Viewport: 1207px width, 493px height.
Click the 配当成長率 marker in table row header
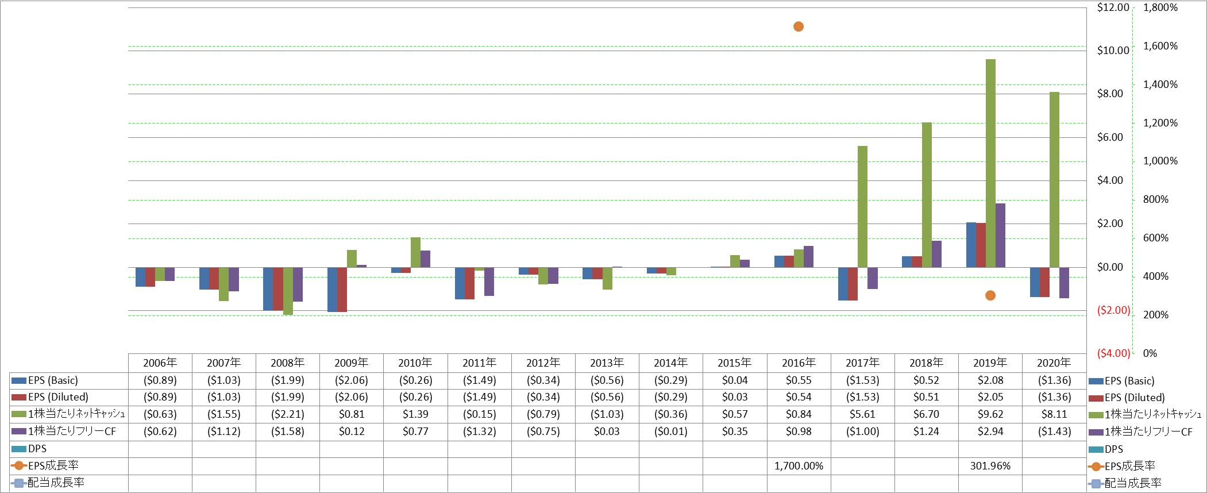click(19, 483)
